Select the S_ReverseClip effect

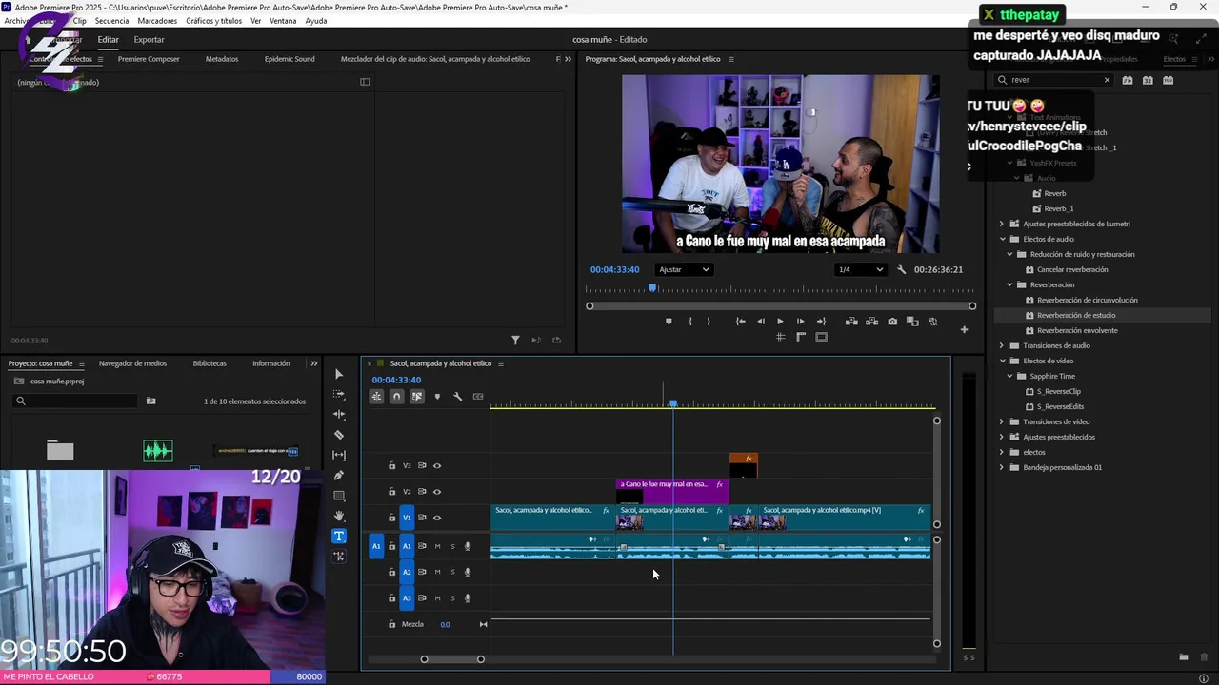1059,391
